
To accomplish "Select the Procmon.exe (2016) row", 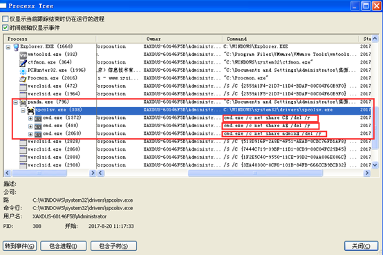I will tap(187, 78).
